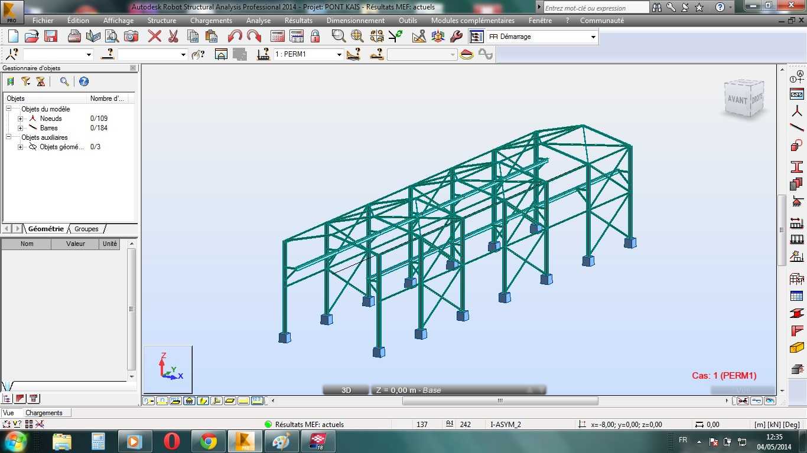
Task: Open the Analyse menu
Action: pyautogui.click(x=258, y=21)
